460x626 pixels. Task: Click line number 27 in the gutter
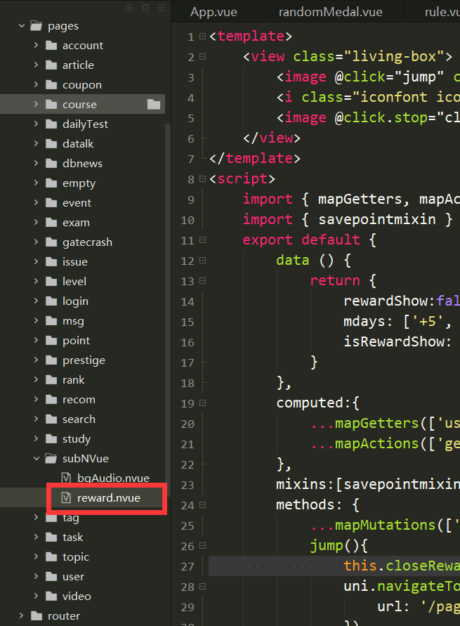point(188,566)
